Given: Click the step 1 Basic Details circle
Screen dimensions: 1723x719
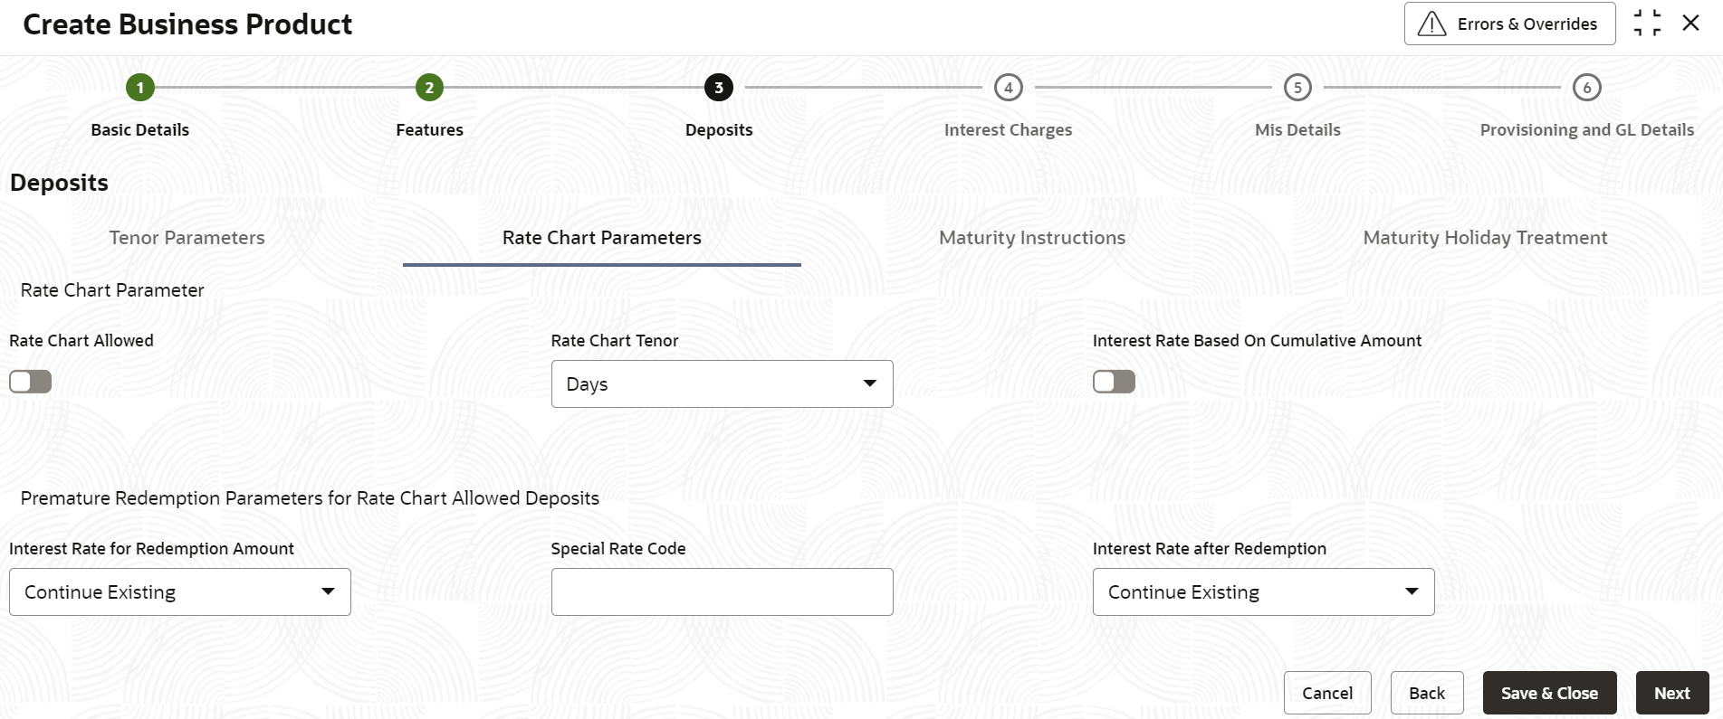Looking at the screenshot, I should tap(140, 88).
